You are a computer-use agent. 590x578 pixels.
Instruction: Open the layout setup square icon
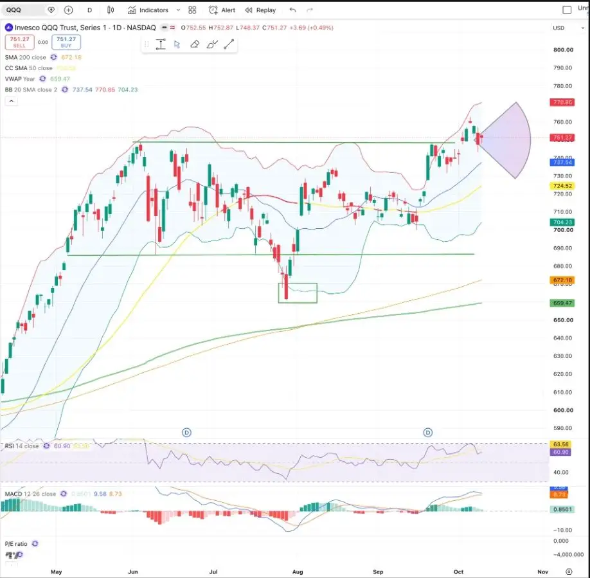pyautogui.click(x=567, y=10)
